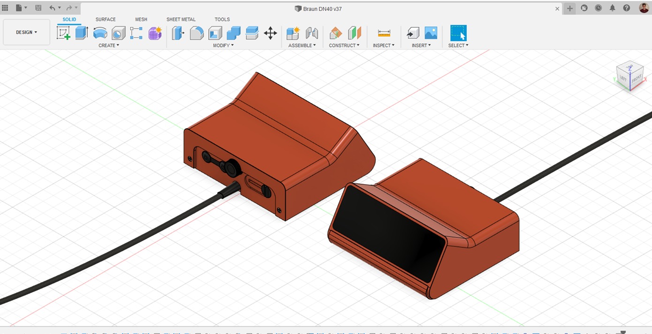Switch to the SURFACE tab
Viewport: 652px width, 334px height.
click(x=106, y=19)
